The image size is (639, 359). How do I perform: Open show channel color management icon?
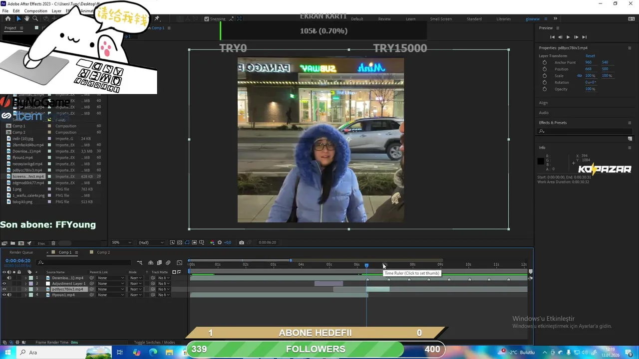(x=212, y=242)
